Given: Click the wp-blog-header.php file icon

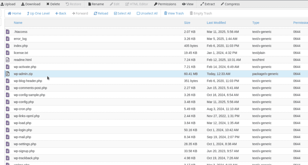Looking at the screenshot, I should [x=8, y=81].
